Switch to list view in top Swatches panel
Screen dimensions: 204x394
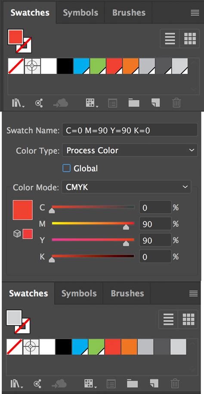170,38
